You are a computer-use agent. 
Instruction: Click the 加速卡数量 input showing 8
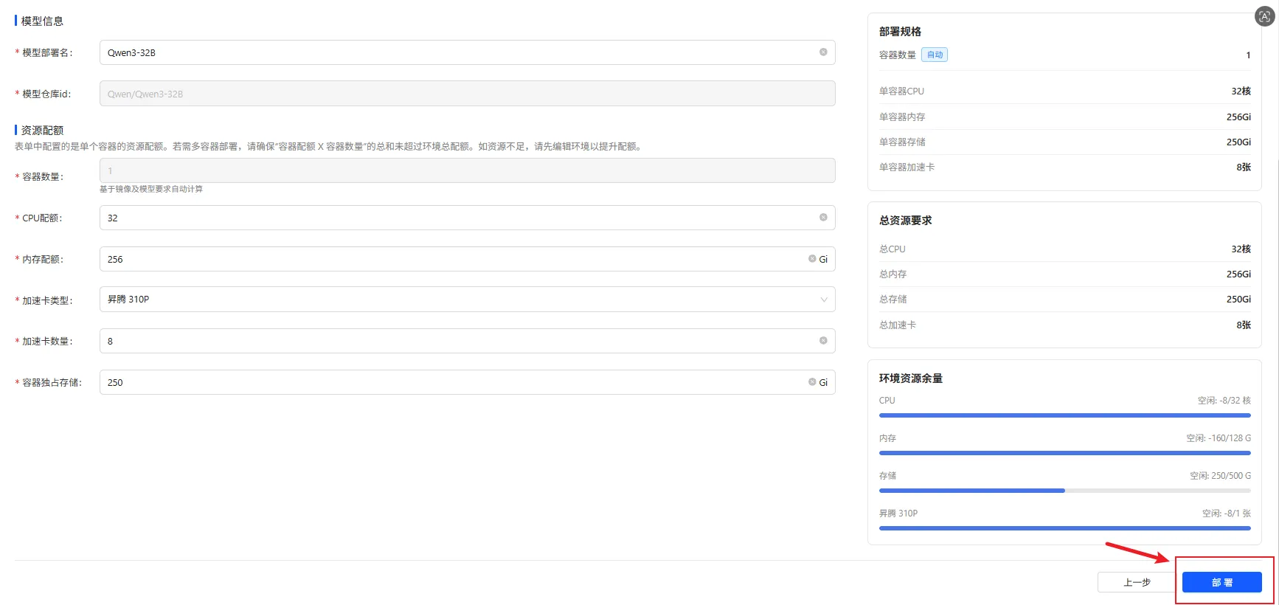467,341
